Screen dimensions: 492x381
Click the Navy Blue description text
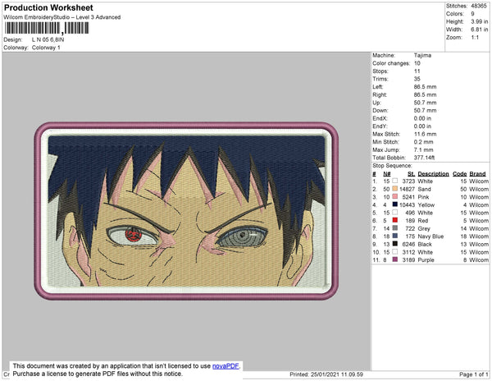click(430, 236)
